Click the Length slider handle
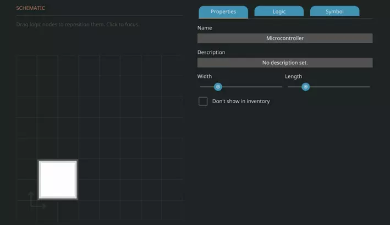 pos(305,87)
